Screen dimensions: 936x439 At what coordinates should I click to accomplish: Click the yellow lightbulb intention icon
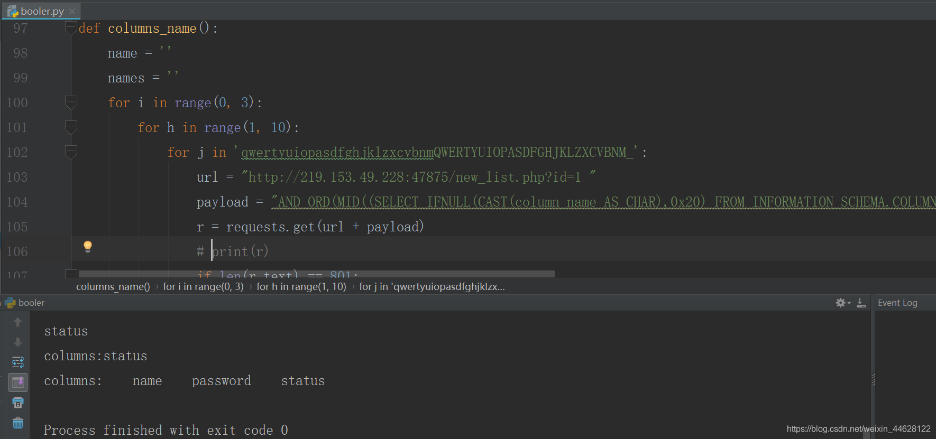pyautogui.click(x=88, y=247)
